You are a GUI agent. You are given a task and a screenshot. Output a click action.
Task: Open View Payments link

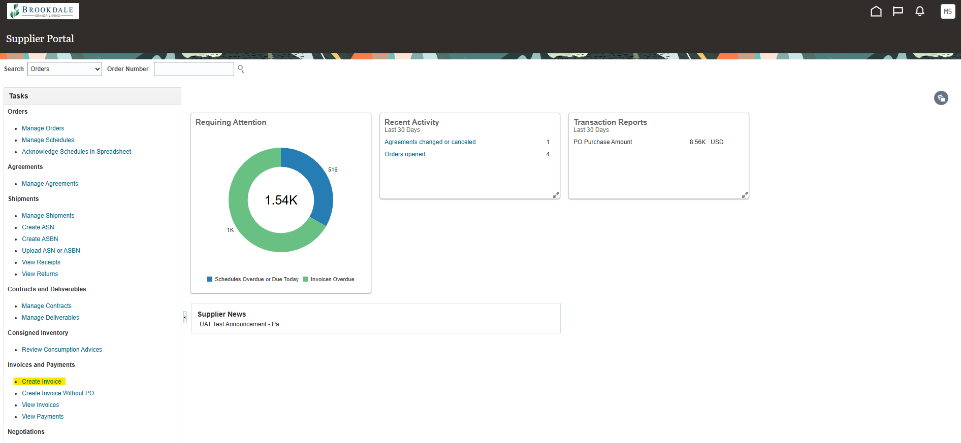tap(43, 417)
